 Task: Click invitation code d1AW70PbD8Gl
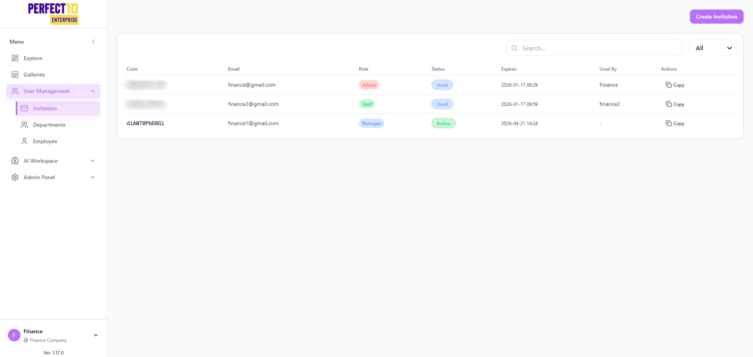click(x=146, y=123)
